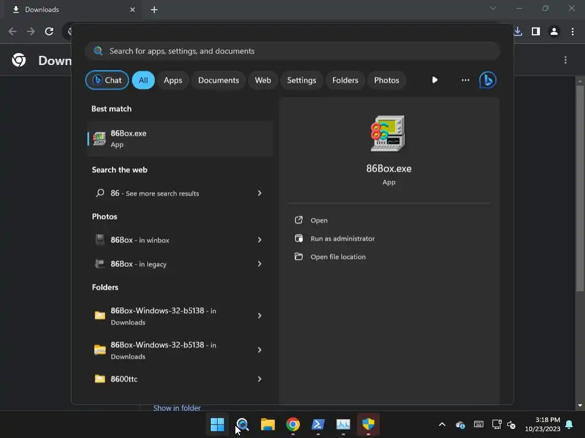Open Chrome profile avatar
This screenshot has width=585, height=438.
click(554, 31)
